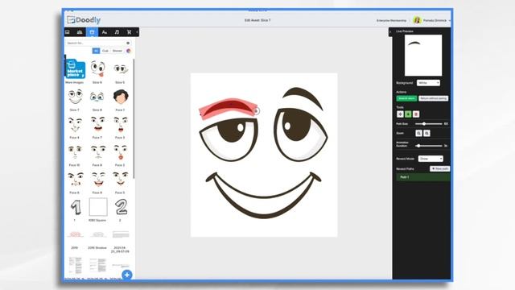Click the zoom out magnifier button

[426, 133]
